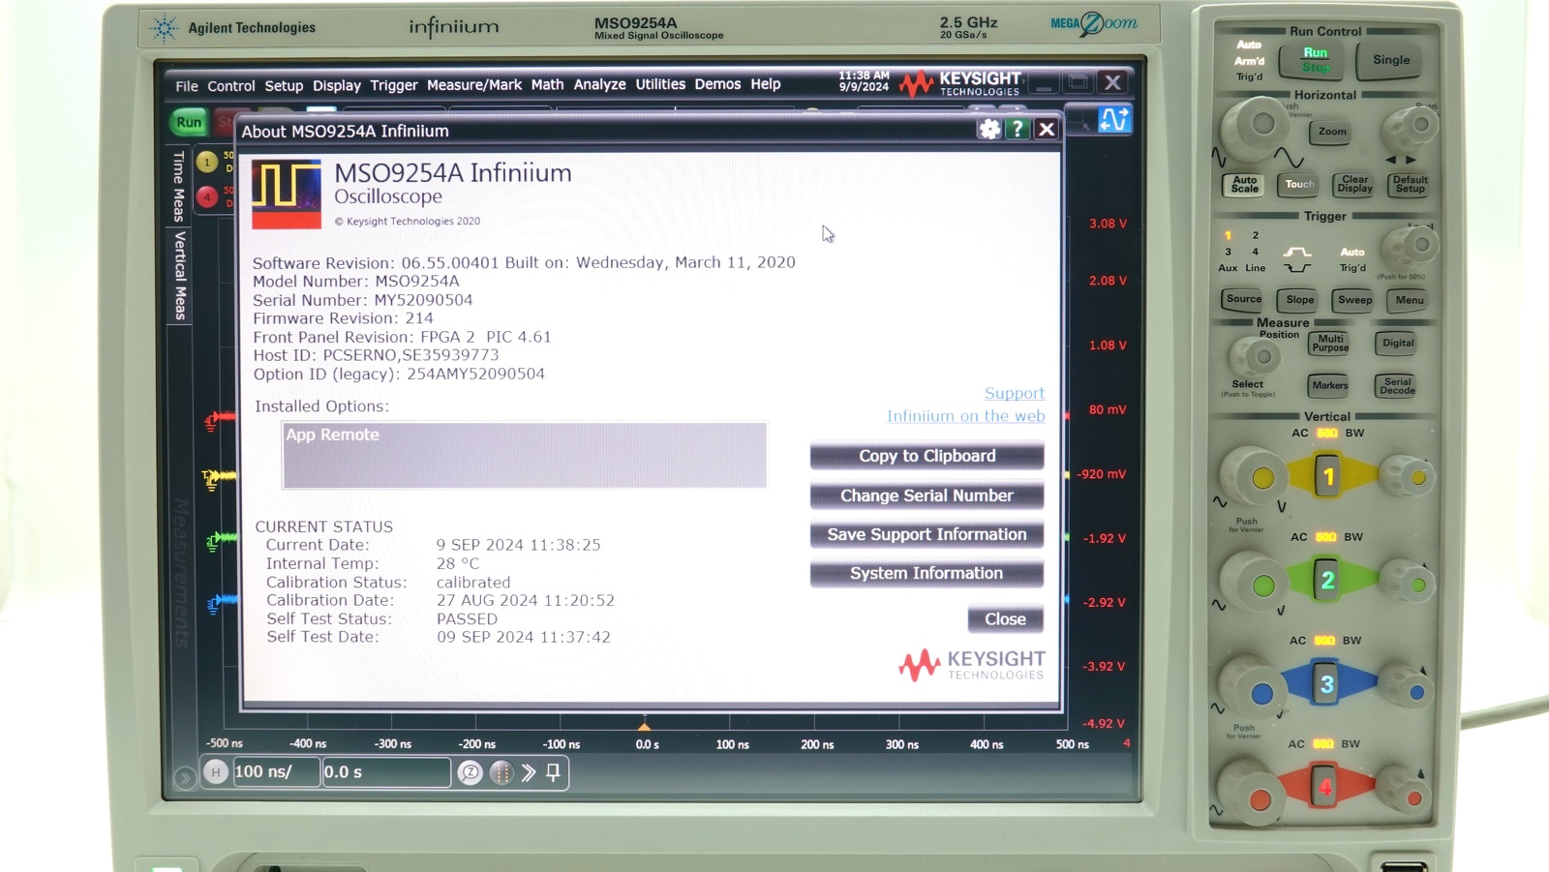Click Change Serial Number
The image size is (1549, 872).
(x=926, y=496)
